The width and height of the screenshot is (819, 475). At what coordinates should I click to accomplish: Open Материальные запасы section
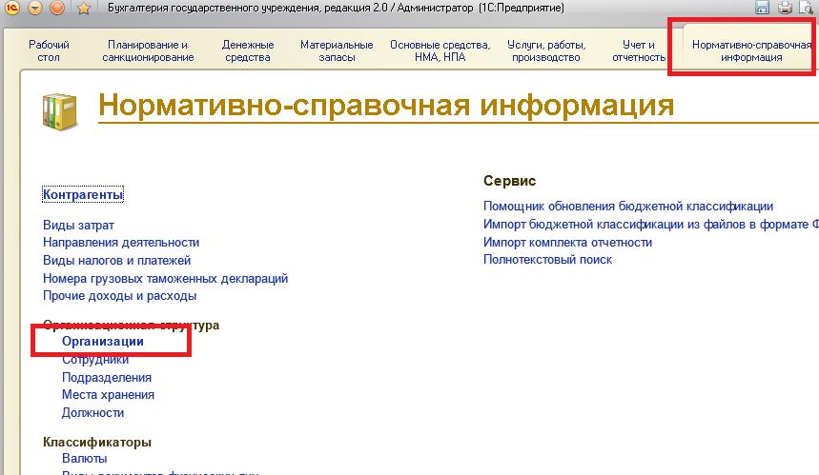337,51
